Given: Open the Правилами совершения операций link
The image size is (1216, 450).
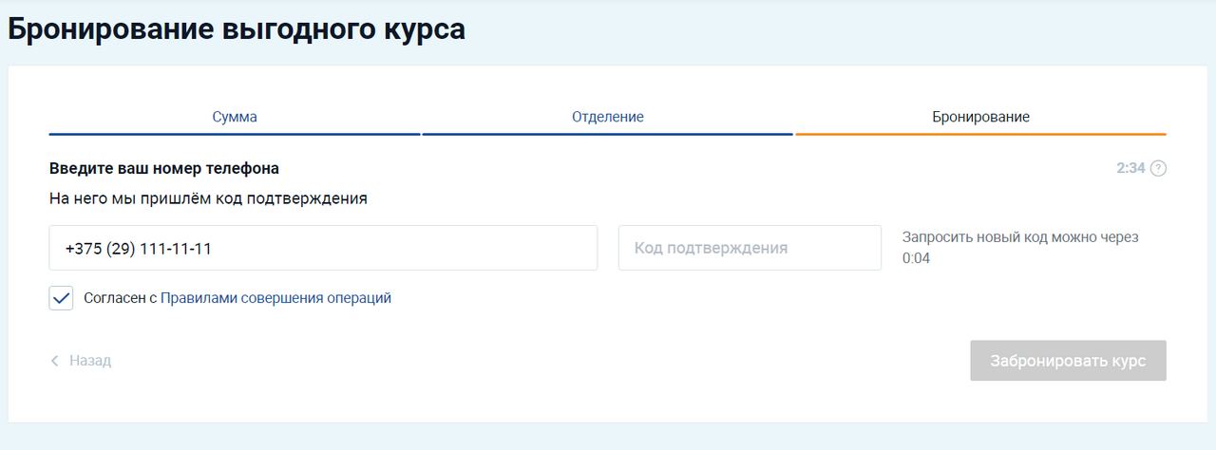Looking at the screenshot, I should [275, 298].
